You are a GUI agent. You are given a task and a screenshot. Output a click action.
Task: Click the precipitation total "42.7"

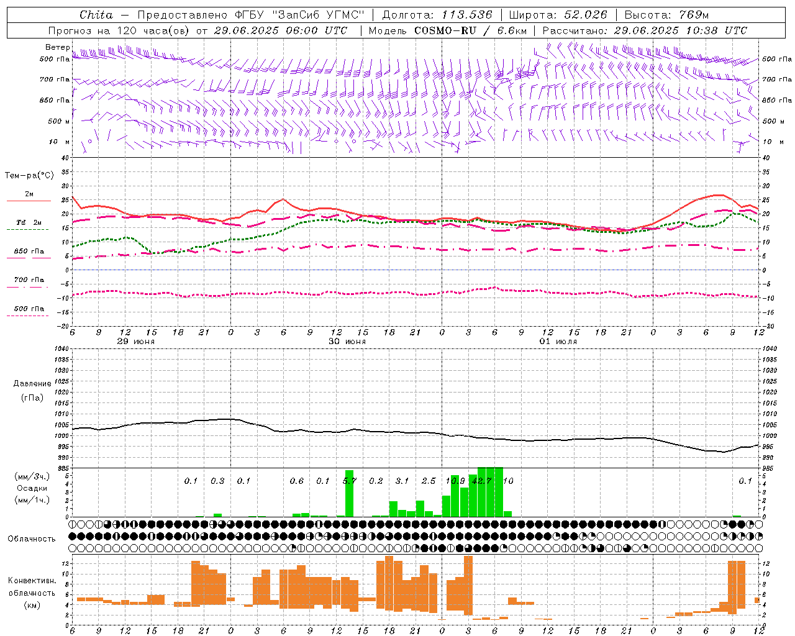[x=482, y=481]
